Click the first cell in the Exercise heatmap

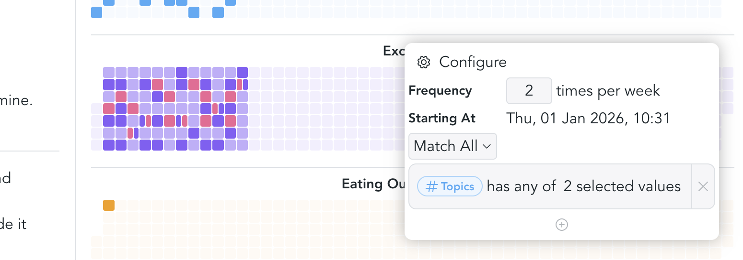coord(109,73)
